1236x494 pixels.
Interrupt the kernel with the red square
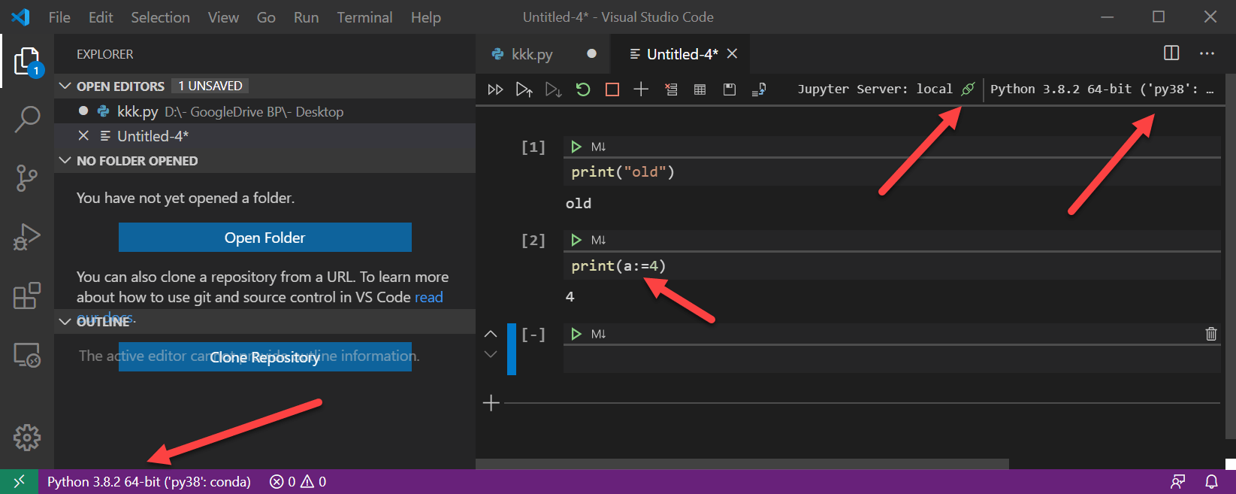tap(612, 89)
